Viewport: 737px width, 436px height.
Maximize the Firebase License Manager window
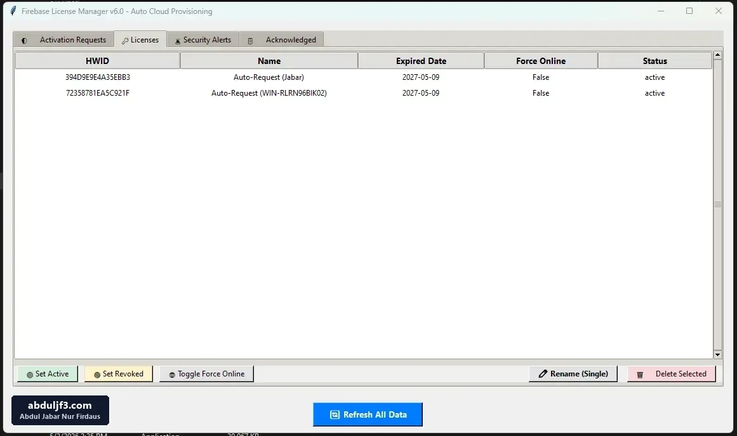tap(689, 11)
